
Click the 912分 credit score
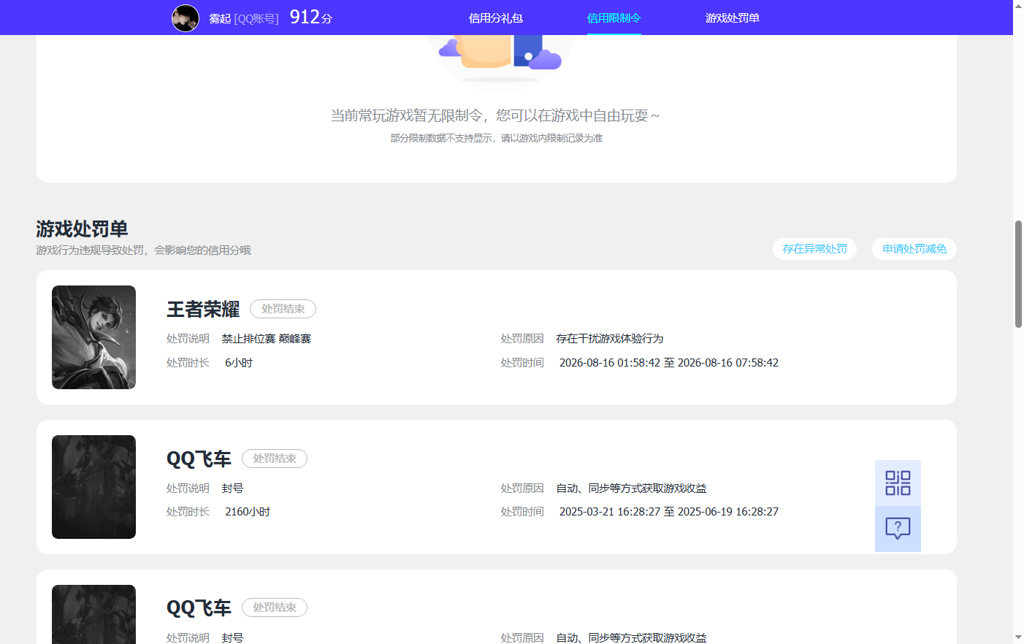[x=311, y=18]
